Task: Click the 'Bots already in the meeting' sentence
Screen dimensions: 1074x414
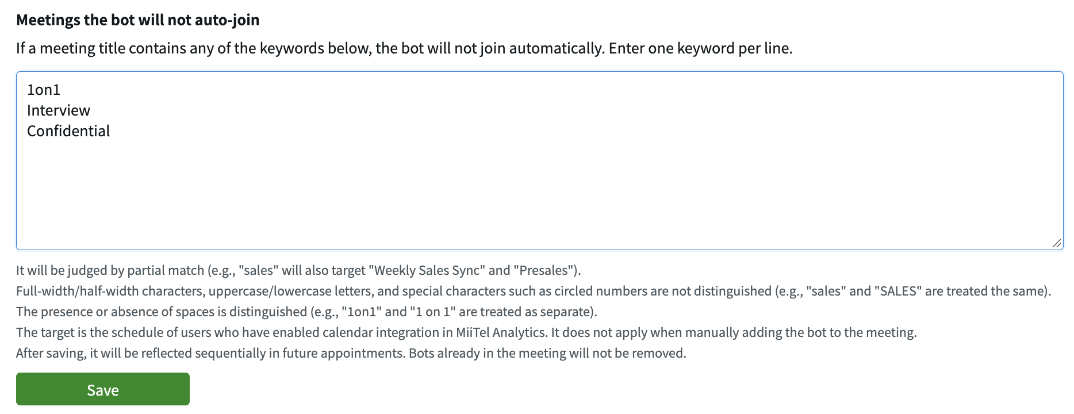Action: (547, 353)
